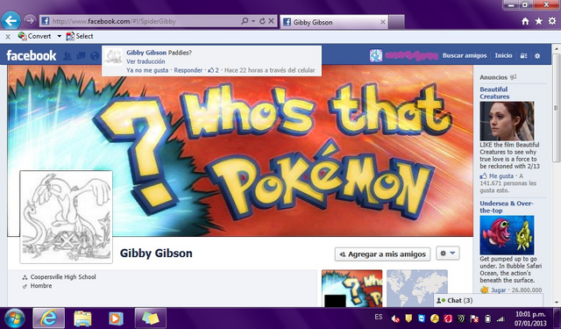Image resolution: width=561 pixels, height=329 pixels.
Task: Click Jugar on the Bubble Safari ad
Action: point(498,290)
